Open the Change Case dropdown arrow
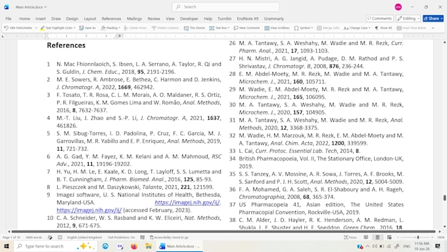 [x=369, y=28]
